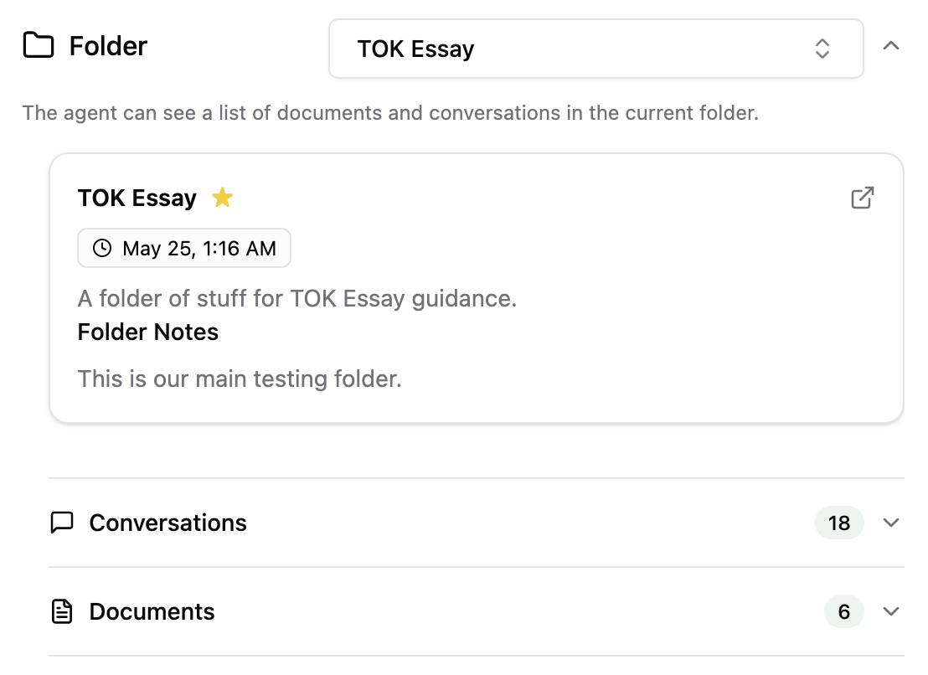Click the up-down selector icon in folder picker
928x675 pixels.
click(822, 49)
